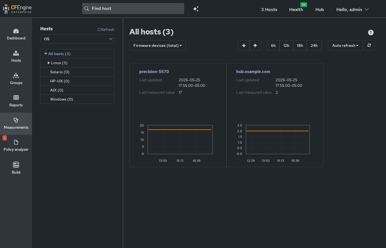This screenshot has width=386, height=248.
Task: Open the AI sparkle assistant icon
Action: 196,9
